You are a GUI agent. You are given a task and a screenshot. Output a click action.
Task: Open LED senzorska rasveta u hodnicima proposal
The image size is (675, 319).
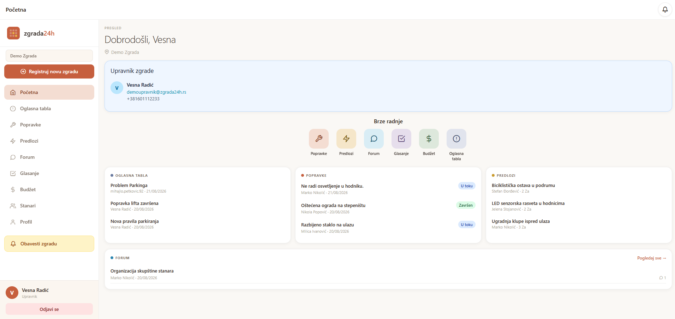(528, 203)
